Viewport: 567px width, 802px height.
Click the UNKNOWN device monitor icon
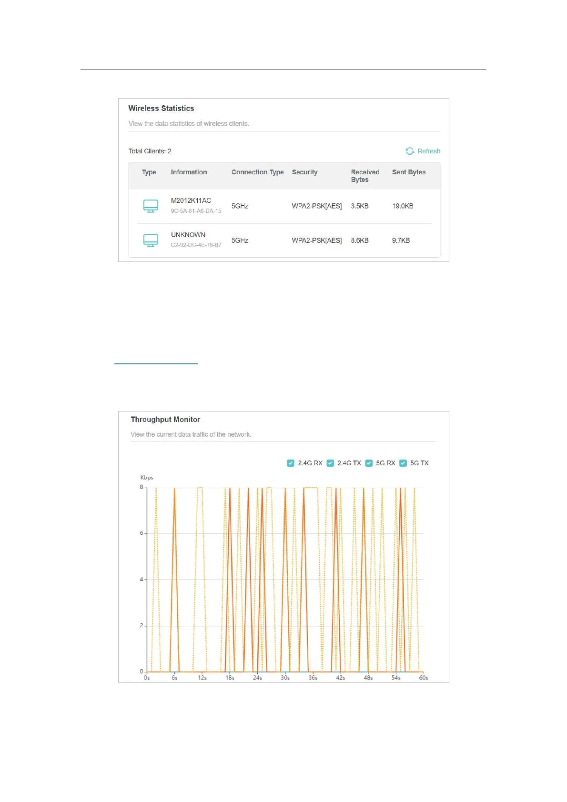click(151, 241)
